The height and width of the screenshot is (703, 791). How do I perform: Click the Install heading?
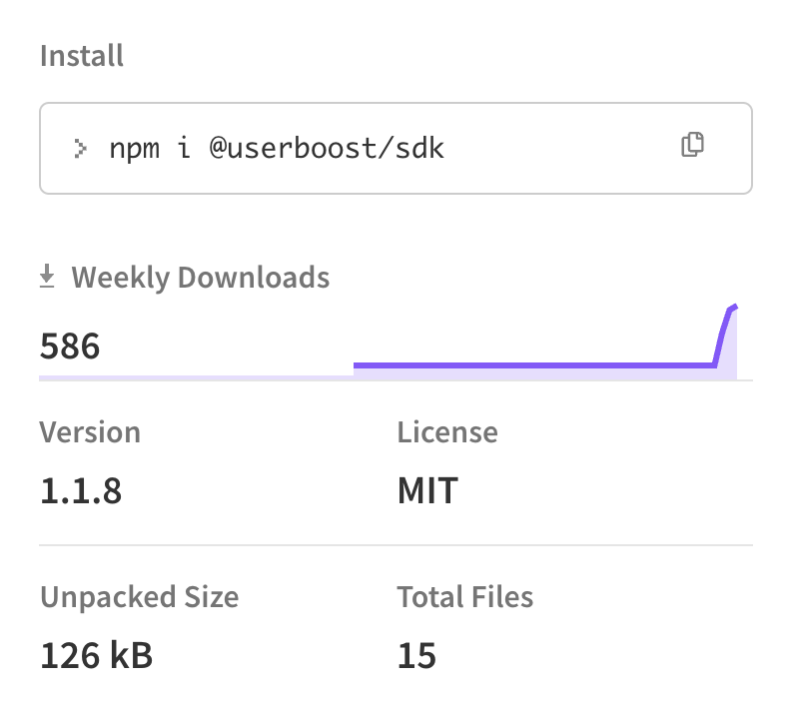point(82,56)
